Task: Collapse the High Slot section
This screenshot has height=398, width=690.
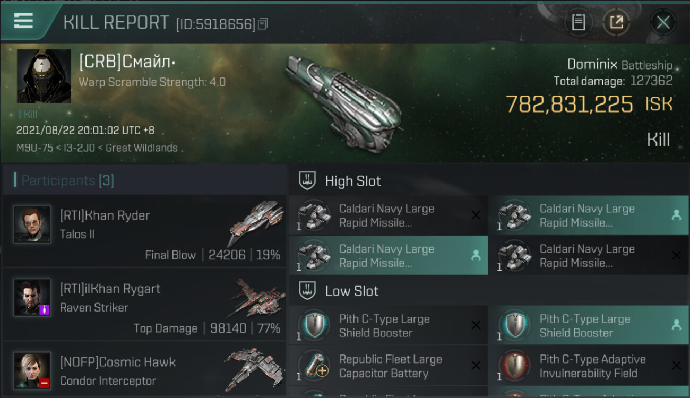Action: (x=340, y=181)
